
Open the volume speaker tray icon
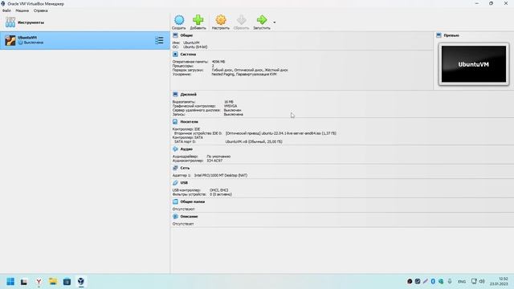click(482, 281)
